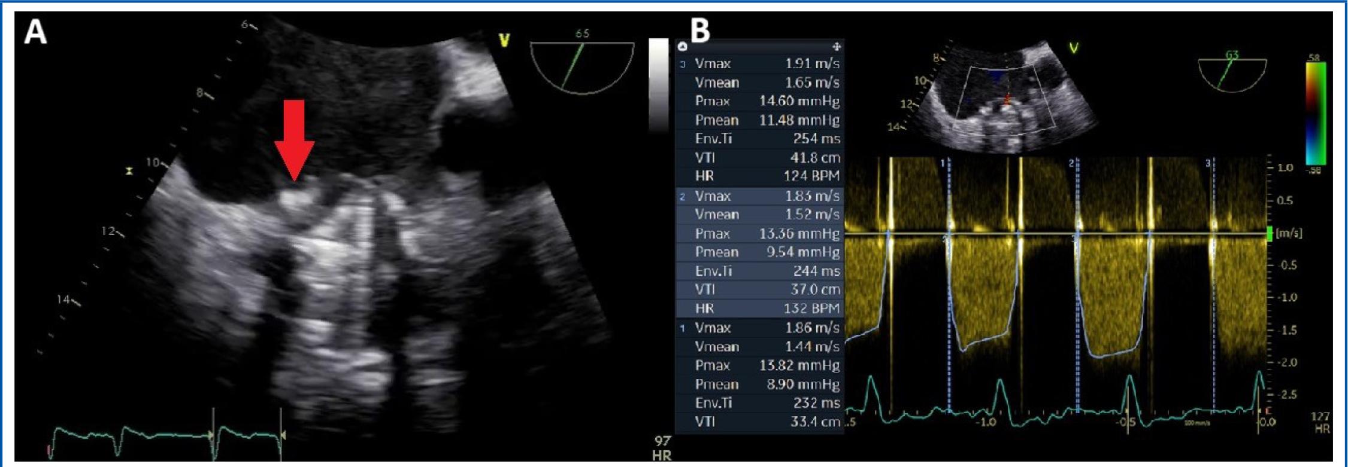
Task: Click the Pmean 11.48 mmHg value
Action: coord(799,120)
